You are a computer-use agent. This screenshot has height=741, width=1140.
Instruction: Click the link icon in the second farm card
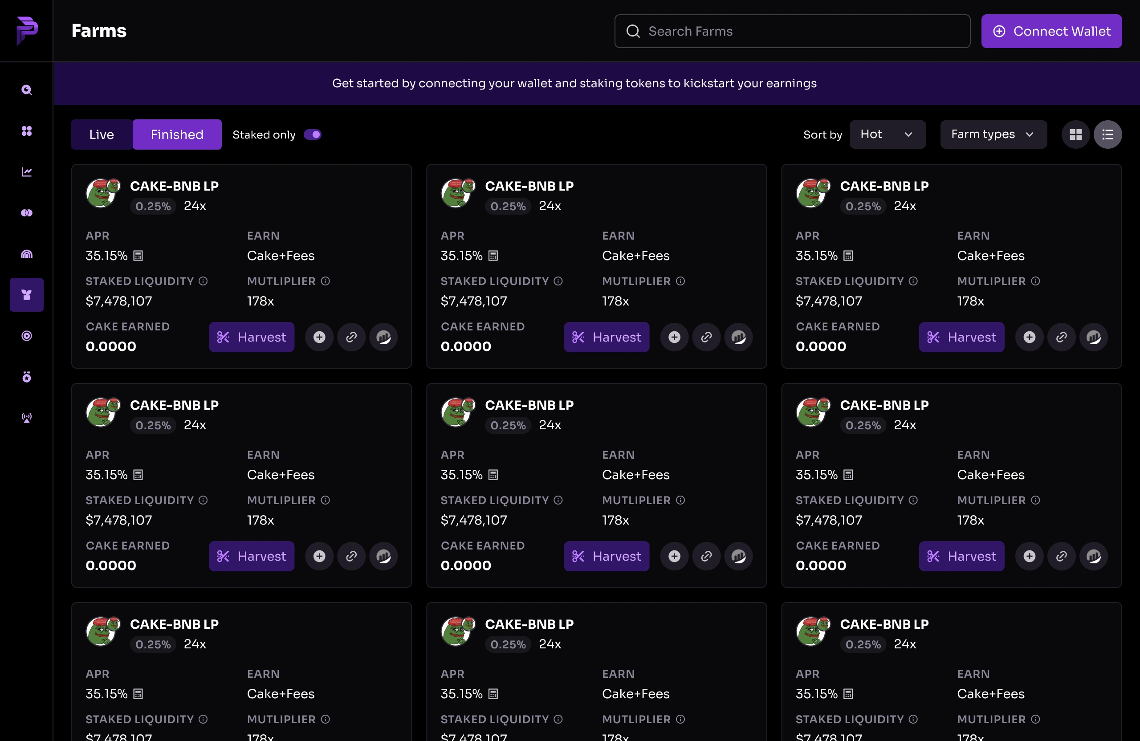[x=707, y=337]
